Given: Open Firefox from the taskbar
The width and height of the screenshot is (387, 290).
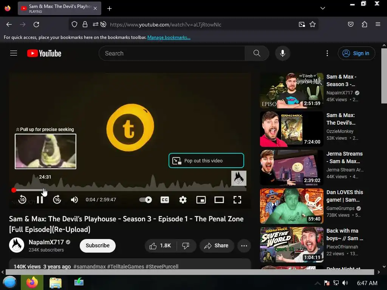Looking at the screenshot, I should [32, 282].
